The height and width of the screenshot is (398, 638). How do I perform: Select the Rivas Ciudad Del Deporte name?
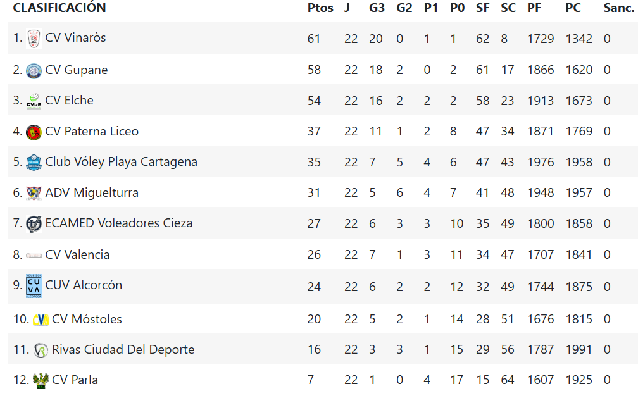(x=123, y=349)
